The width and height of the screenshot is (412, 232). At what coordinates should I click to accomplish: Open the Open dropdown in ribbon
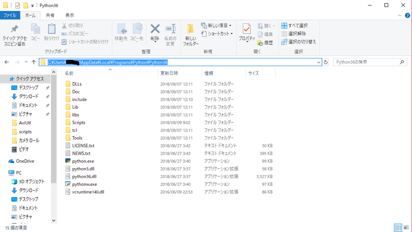click(x=266, y=26)
